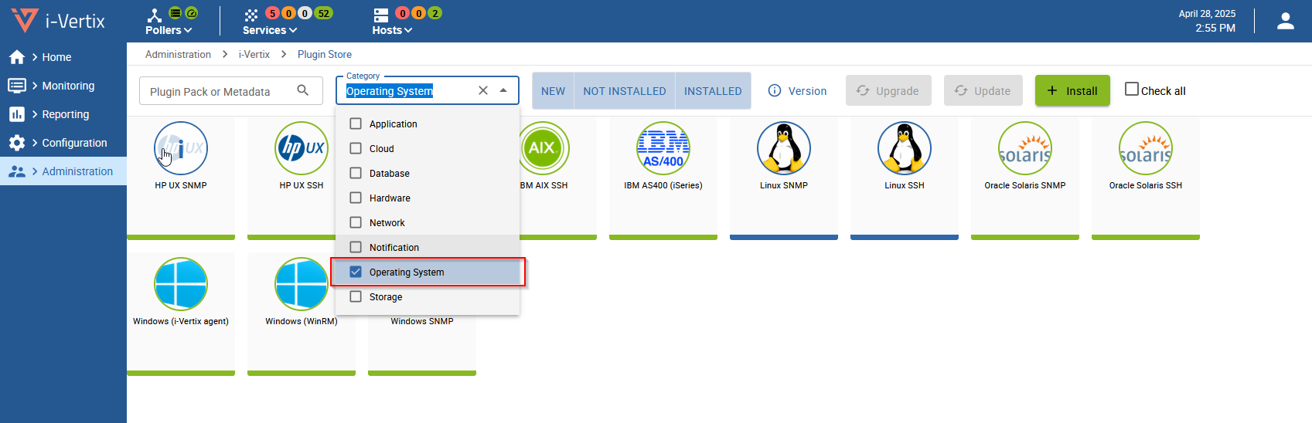Select the IBM AS400 plugin icon
1312x423 pixels.
663,148
